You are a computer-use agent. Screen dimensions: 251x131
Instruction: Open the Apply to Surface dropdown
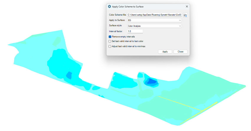154,20
